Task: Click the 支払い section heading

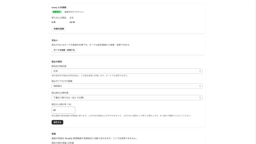Action: pos(55,40)
